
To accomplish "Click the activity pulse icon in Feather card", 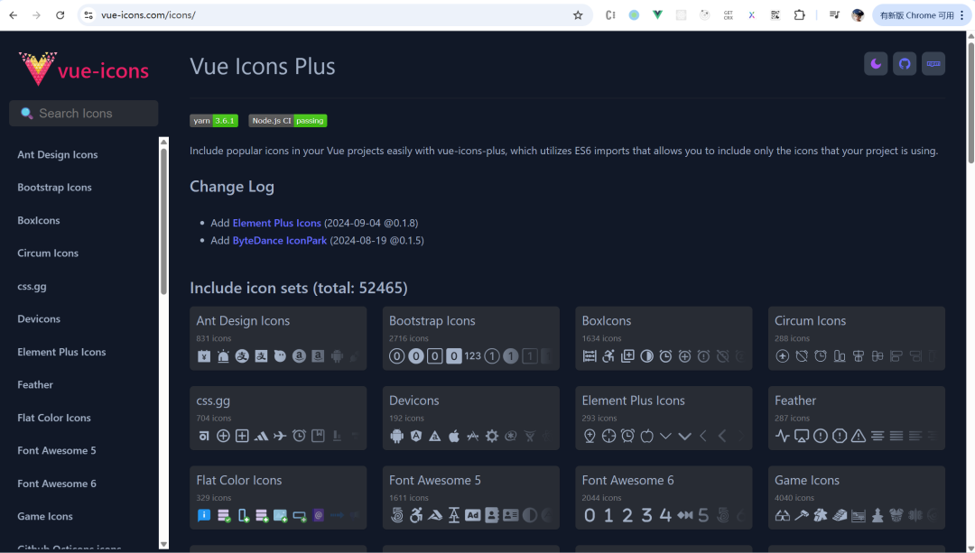I will tap(782, 436).
